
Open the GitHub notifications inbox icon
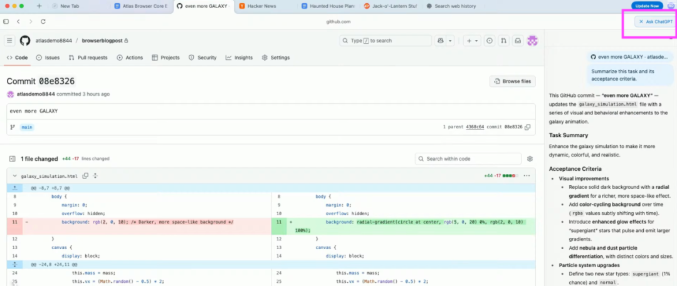518,41
